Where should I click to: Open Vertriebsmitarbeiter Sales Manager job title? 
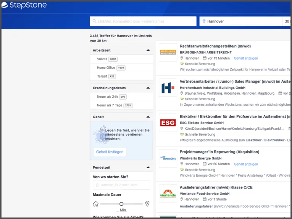(x=235, y=81)
